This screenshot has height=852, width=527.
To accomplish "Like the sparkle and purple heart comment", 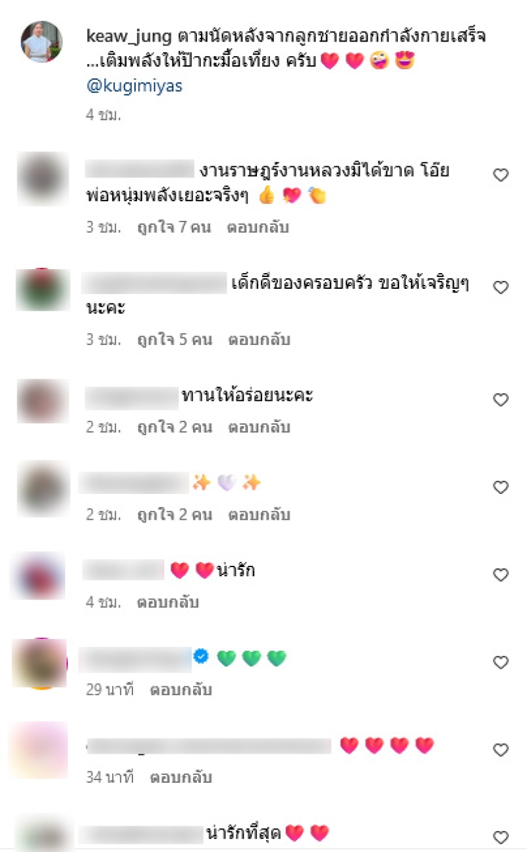I will click(501, 487).
